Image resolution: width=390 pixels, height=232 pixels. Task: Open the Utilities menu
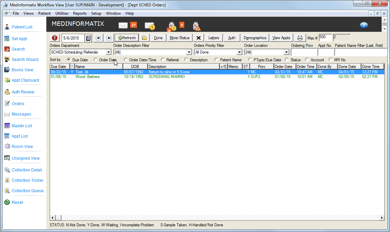click(x=62, y=13)
